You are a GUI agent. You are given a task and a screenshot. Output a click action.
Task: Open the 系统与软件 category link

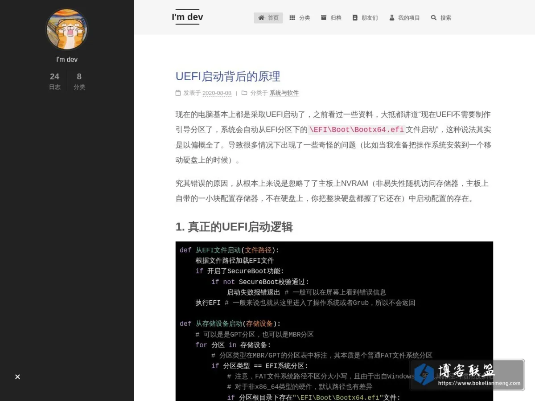point(284,93)
